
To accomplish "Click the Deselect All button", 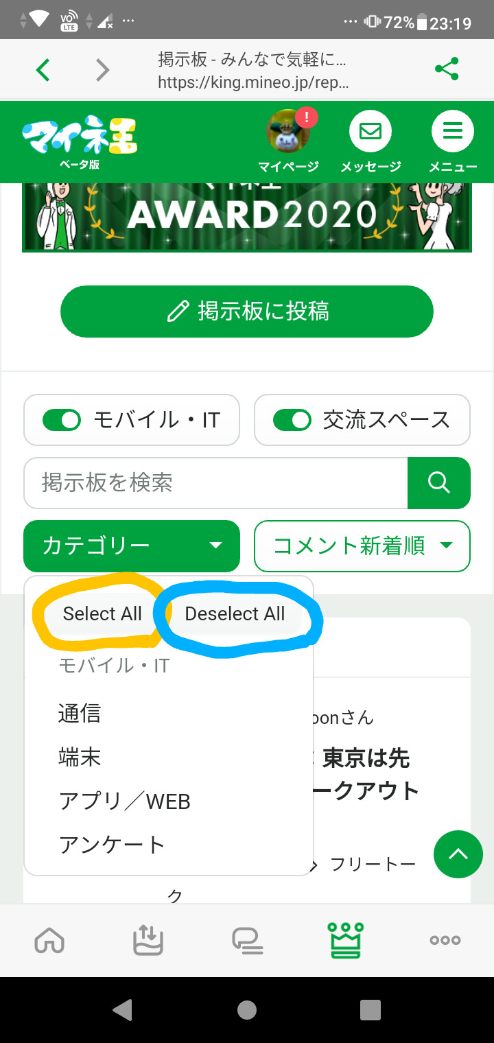I will [x=235, y=613].
